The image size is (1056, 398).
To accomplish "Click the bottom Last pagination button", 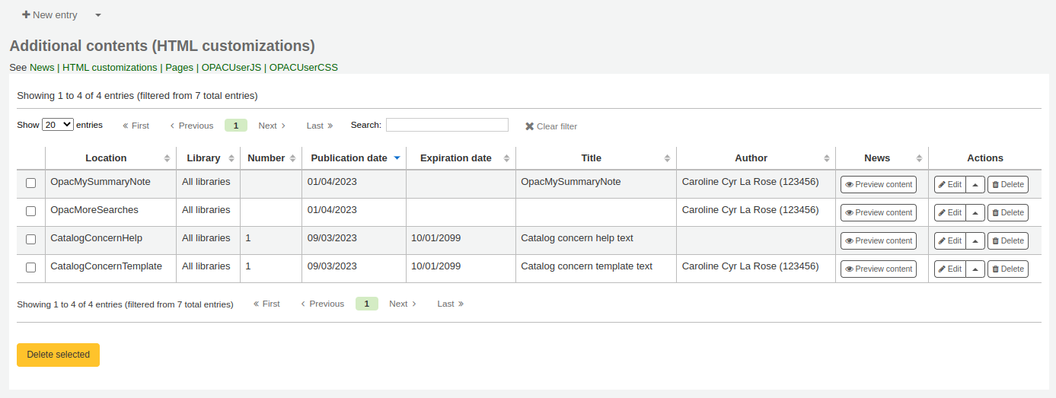I will [x=451, y=304].
